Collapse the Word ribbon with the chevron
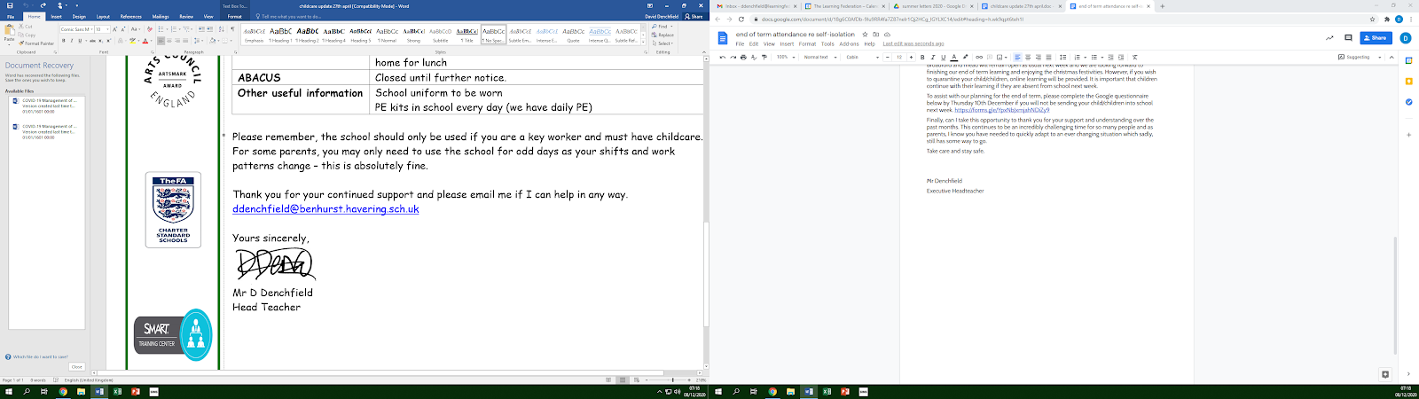 point(703,52)
